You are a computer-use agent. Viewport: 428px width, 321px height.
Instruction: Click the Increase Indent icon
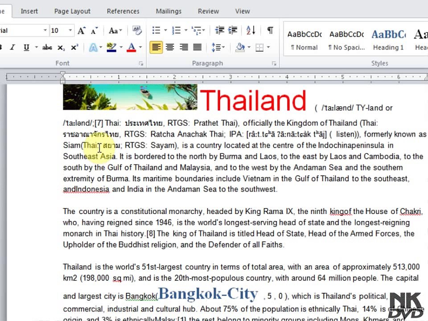(x=233, y=30)
